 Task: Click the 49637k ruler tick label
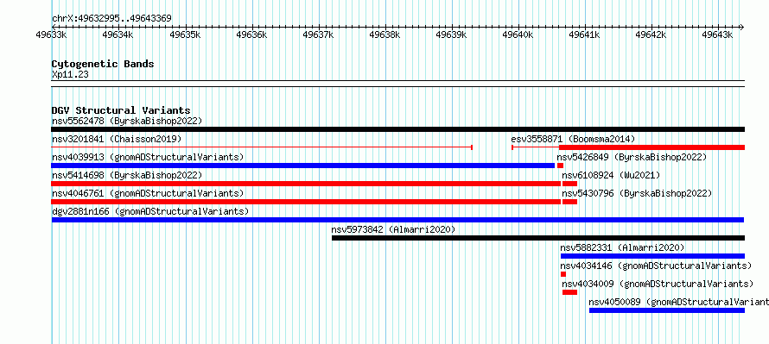(318, 34)
